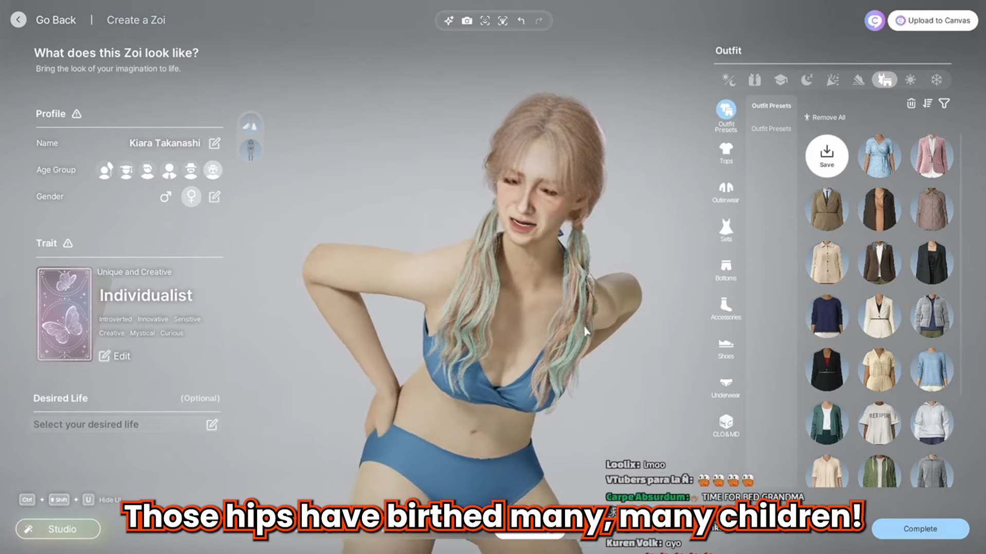
Task: Click the second Outfit Presets sub-item
Action: pos(771,129)
